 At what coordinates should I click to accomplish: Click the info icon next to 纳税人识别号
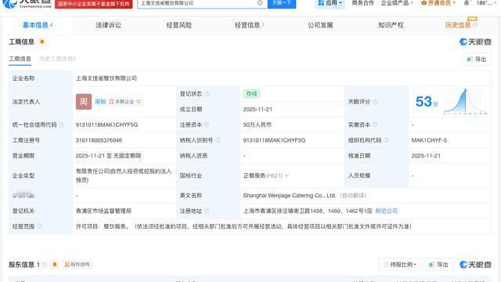(218, 140)
